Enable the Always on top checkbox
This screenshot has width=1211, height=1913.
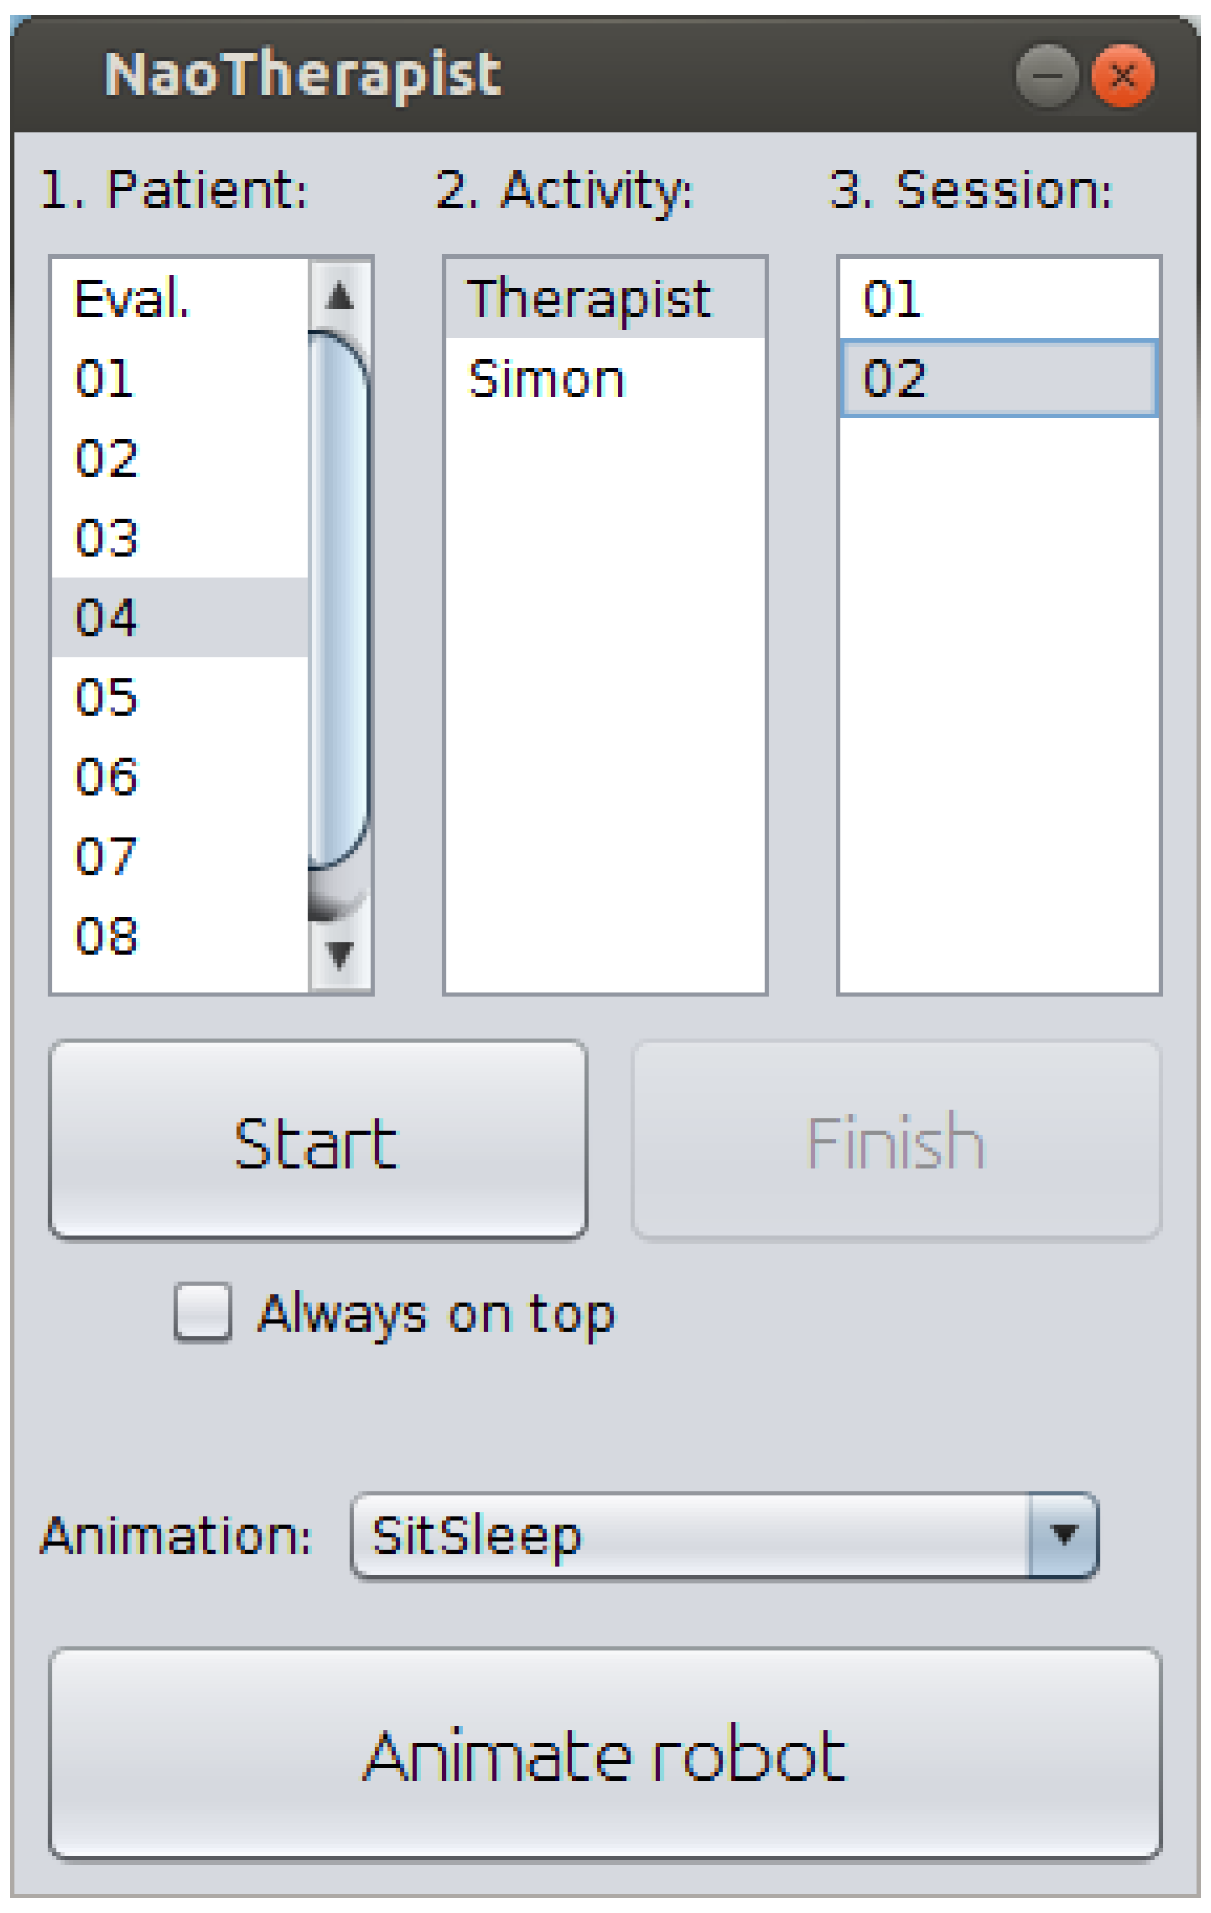tap(203, 1313)
